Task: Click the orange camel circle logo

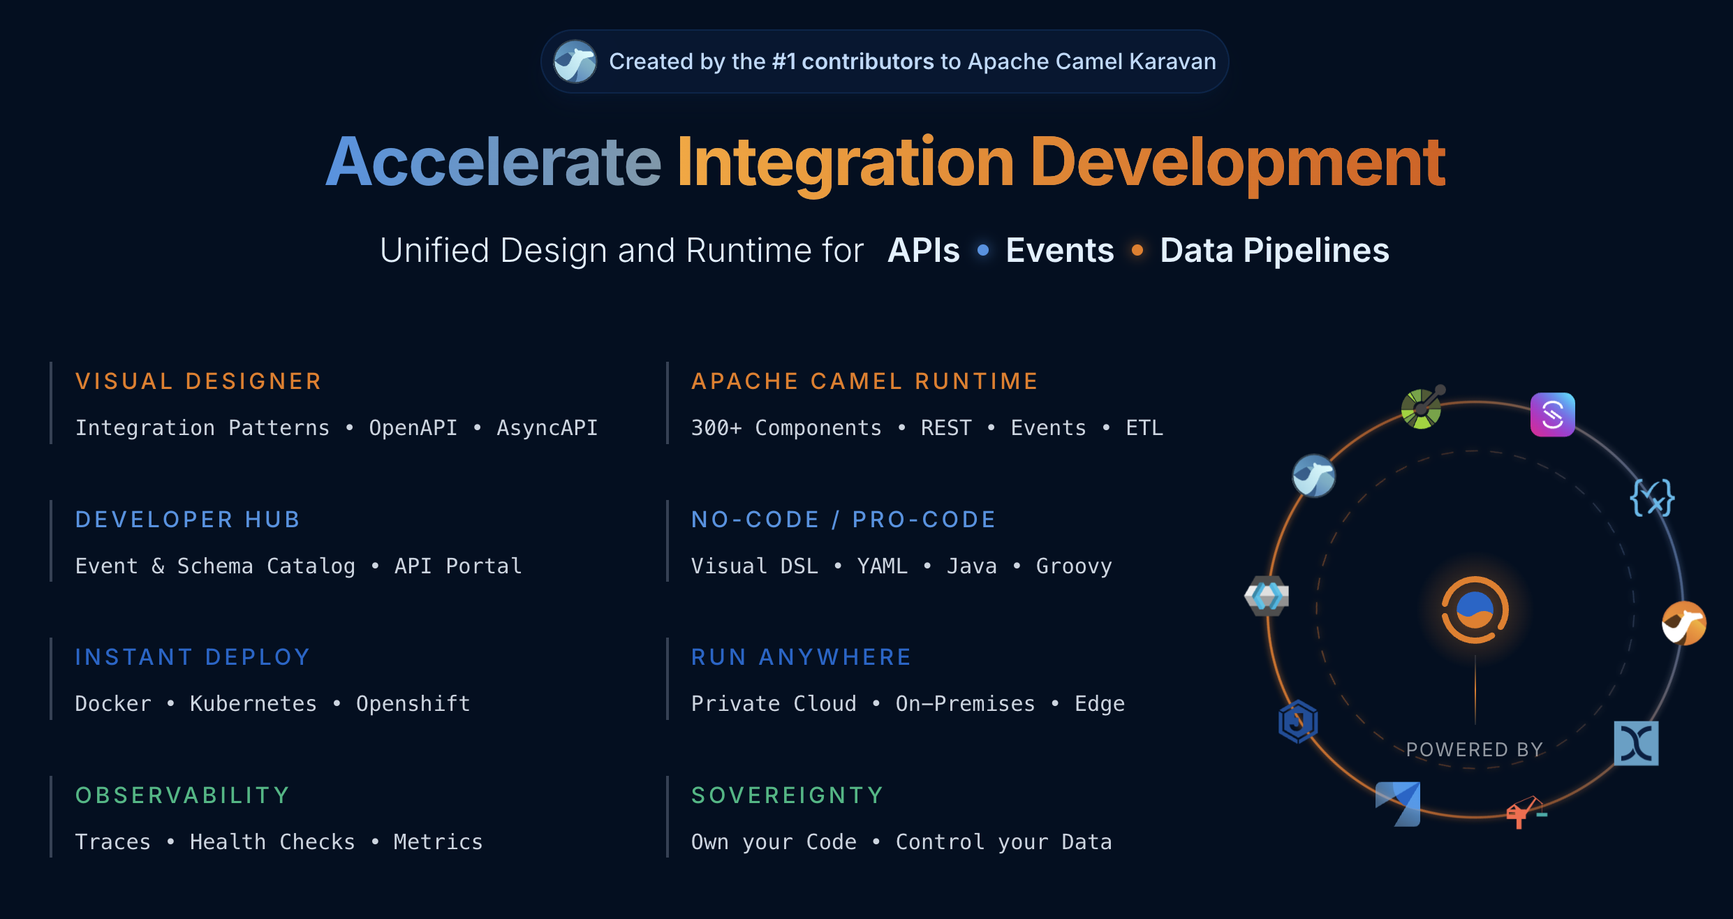Action: pos(1683,623)
